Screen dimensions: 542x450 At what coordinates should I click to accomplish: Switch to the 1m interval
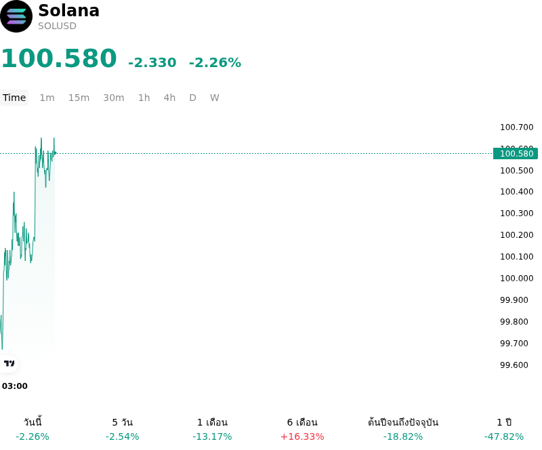coord(47,98)
